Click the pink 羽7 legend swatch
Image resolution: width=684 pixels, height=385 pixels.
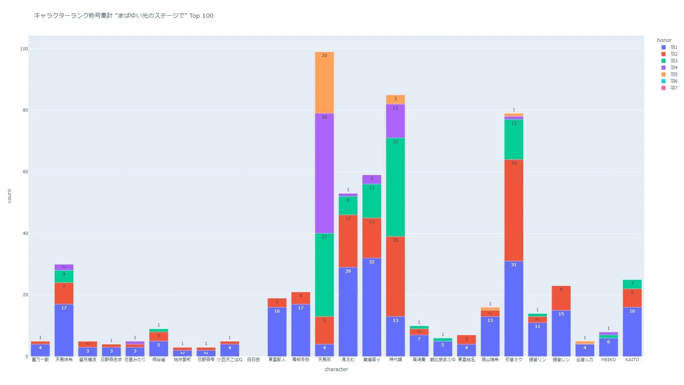[664, 88]
